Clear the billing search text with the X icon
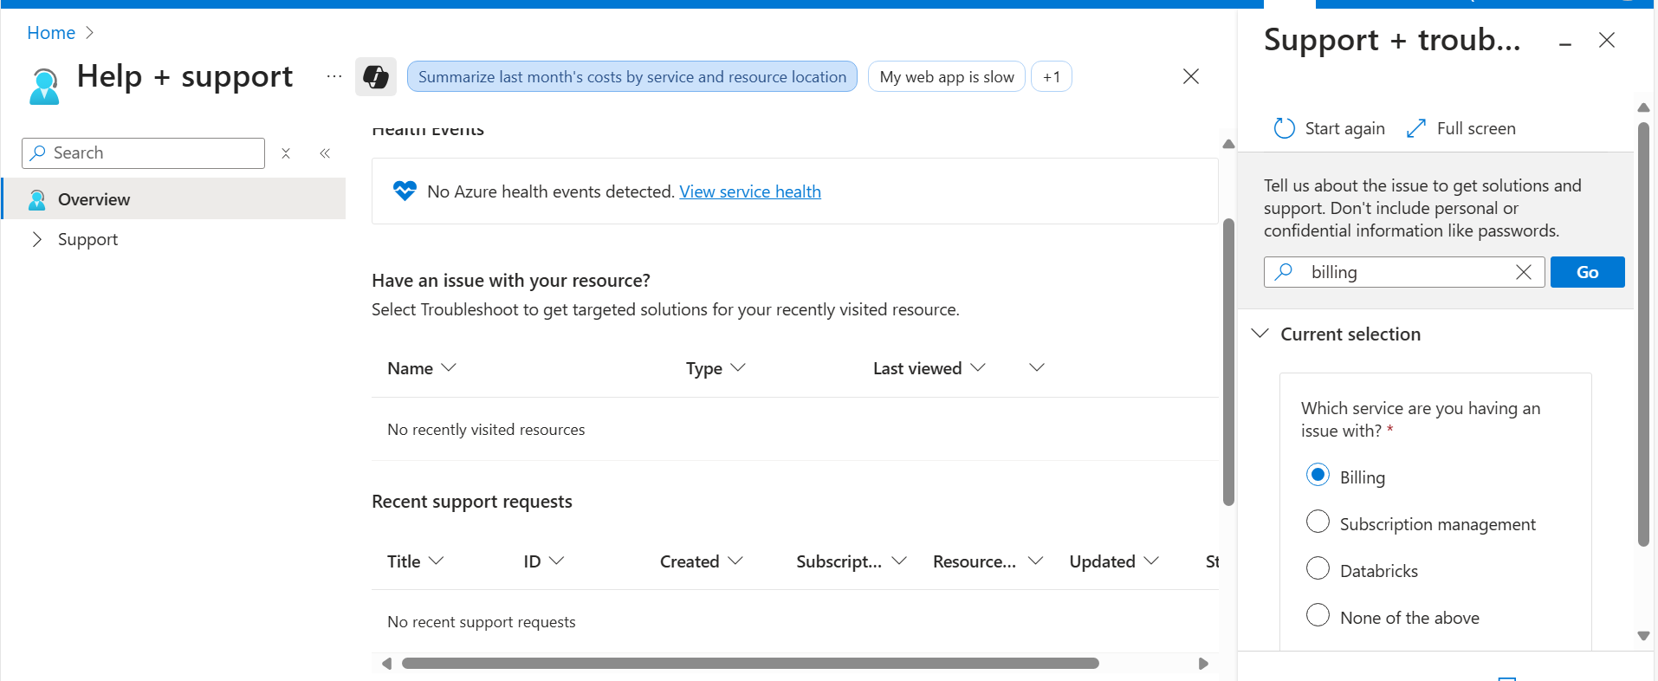 (x=1523, y=272)
